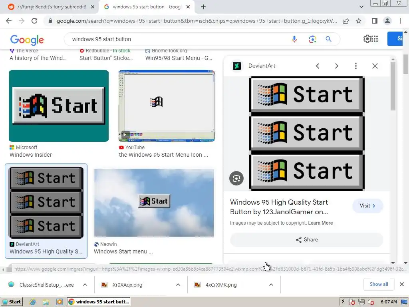Bookmark this page with the star icon
Viewport: 409px width, 307px height.
click(x=359, y=21)
